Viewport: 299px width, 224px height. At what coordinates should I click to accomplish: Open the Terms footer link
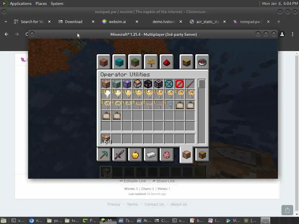pyautogui.click(x=132, y=204)
